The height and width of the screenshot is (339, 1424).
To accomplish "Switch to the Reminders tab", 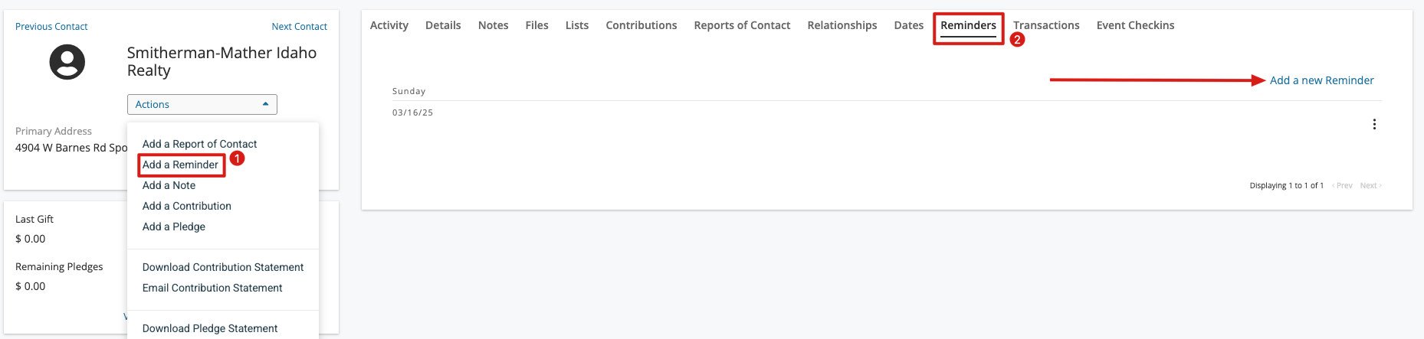I will tap(969, 25).
